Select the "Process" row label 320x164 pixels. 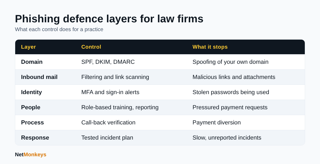[x=33, y=123]
